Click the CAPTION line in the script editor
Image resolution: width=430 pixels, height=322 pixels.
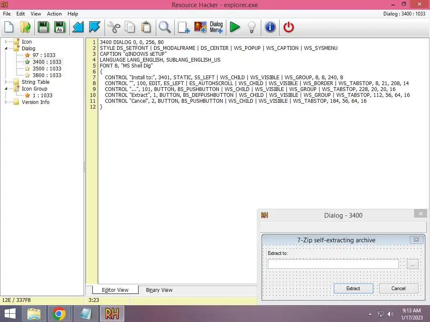coord(133,54)
